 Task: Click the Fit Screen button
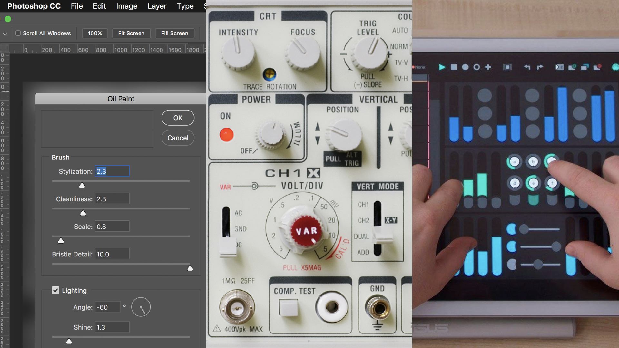coord(131,33)
